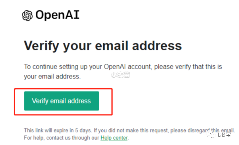Screen dimensions: 239x145
Task: Select the word email in the large heading
Action: 112,46
